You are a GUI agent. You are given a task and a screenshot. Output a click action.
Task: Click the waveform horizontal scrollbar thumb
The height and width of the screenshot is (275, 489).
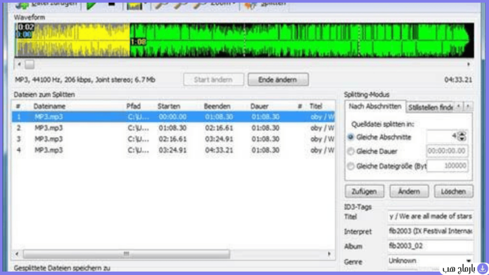(30, 64)
